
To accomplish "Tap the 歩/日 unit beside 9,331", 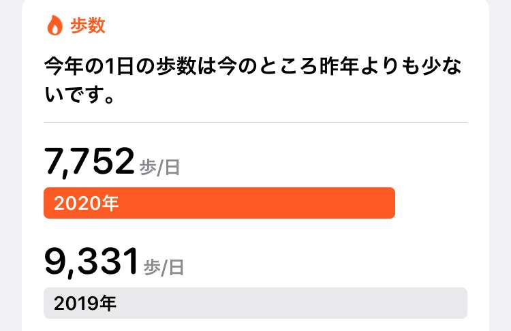I will point(164,268).
